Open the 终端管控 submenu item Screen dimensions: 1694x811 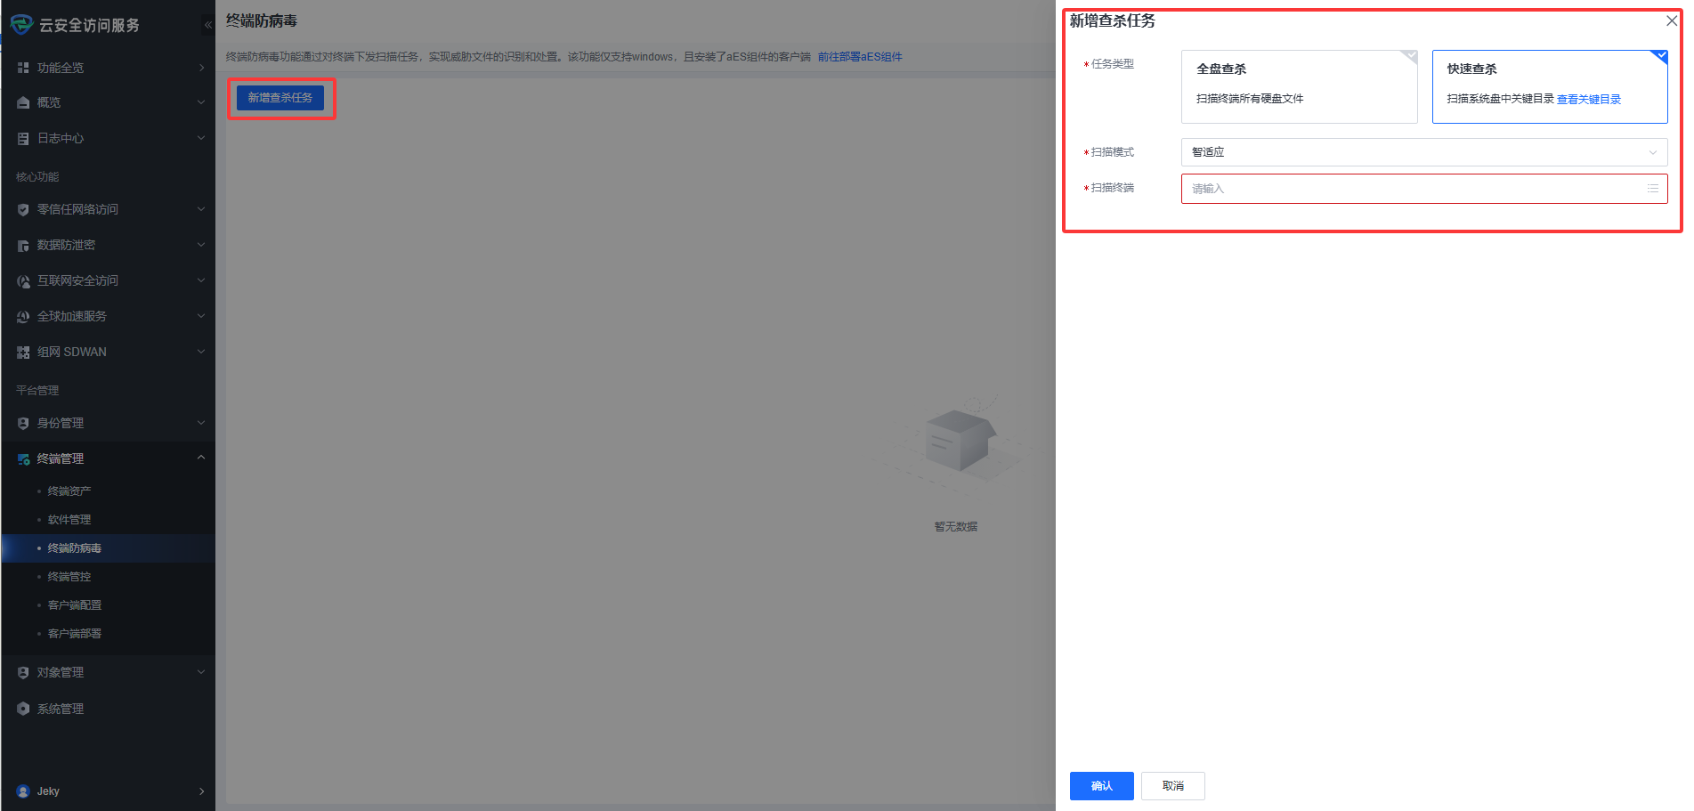69,577
